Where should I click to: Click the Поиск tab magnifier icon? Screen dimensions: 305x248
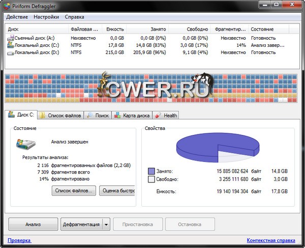pos(90,116)
